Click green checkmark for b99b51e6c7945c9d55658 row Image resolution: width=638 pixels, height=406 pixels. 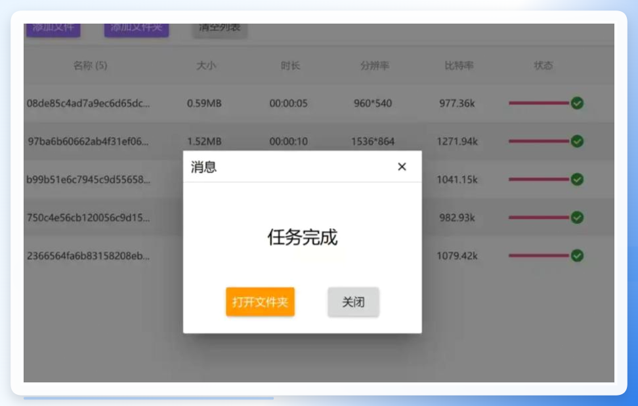tap(577, 179)
